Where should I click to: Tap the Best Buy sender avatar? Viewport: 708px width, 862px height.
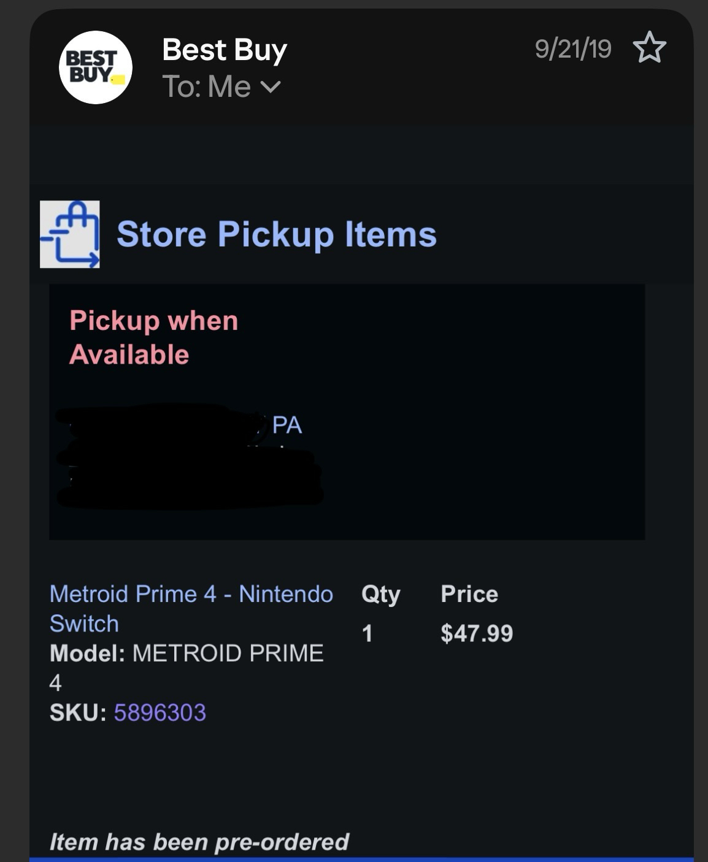click(x=95, y=67)
